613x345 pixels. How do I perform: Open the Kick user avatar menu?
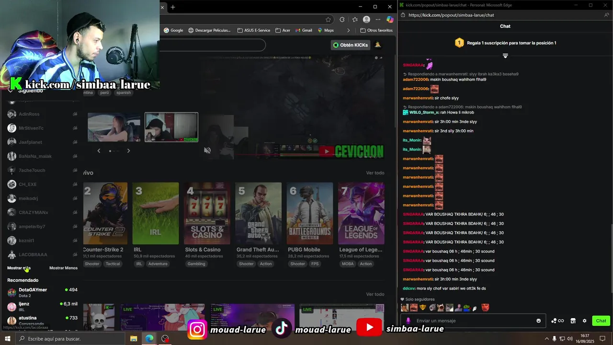(378, 45)
